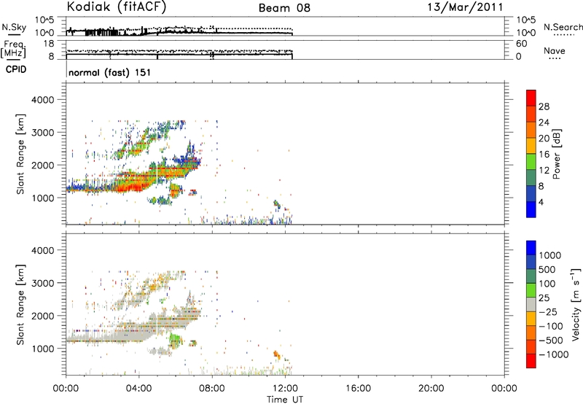Click the '-1000' velocity scale value
Screen dimensions: 583x404
tap(553, 354)
